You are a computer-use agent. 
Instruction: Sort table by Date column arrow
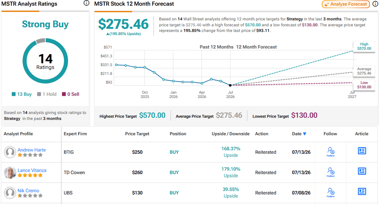(304, 134)
